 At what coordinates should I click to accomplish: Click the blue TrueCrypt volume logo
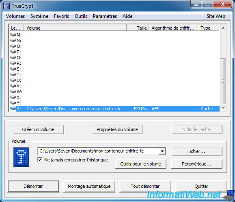pos(21,157)
